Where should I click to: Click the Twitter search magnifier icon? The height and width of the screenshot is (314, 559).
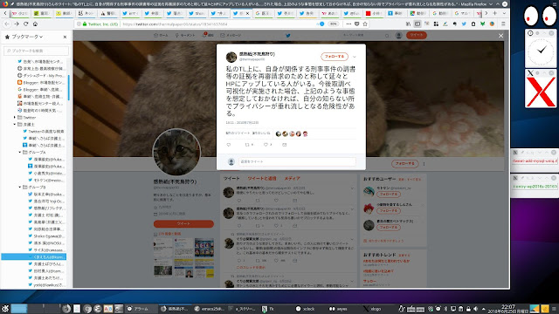387,35
